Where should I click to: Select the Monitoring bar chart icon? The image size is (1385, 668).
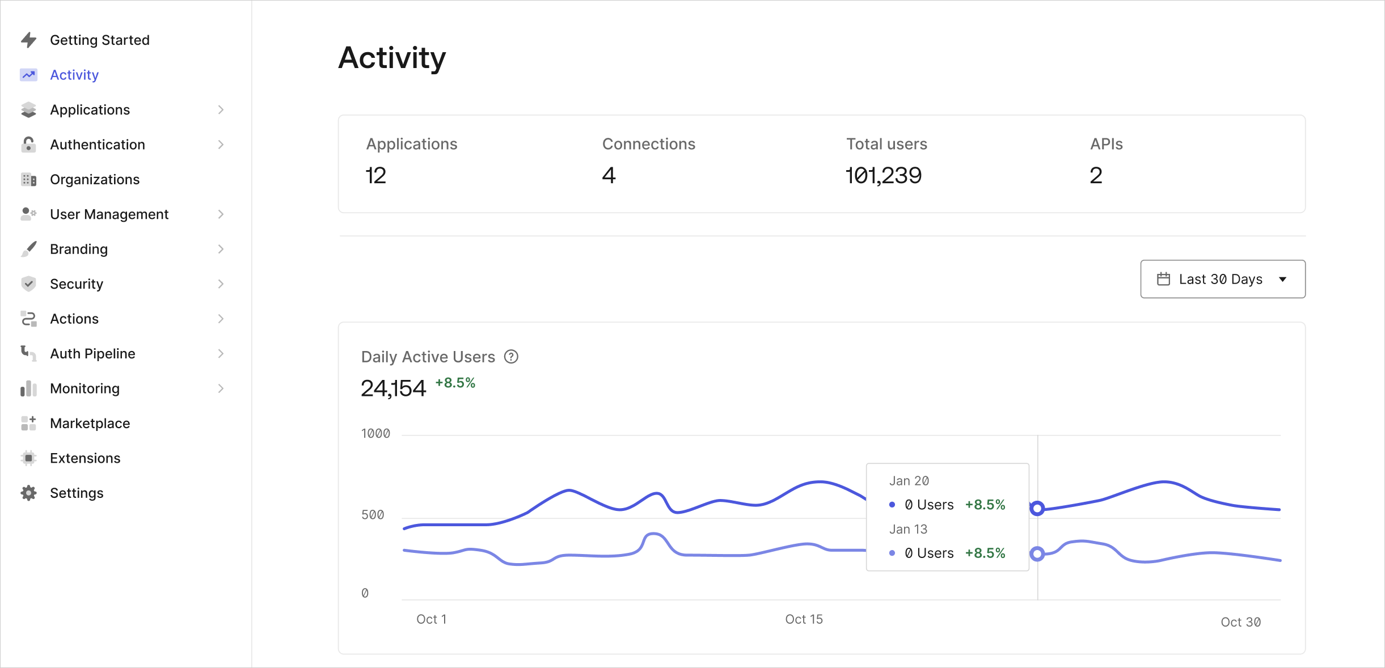[x=28, y=388]
